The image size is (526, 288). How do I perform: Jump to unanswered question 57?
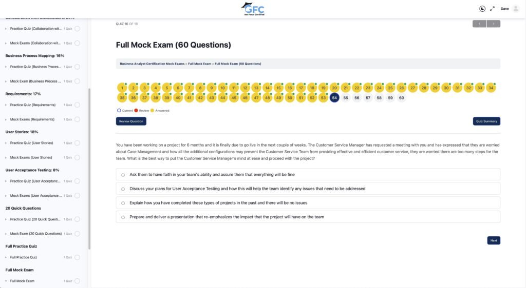tap(368, 98)
